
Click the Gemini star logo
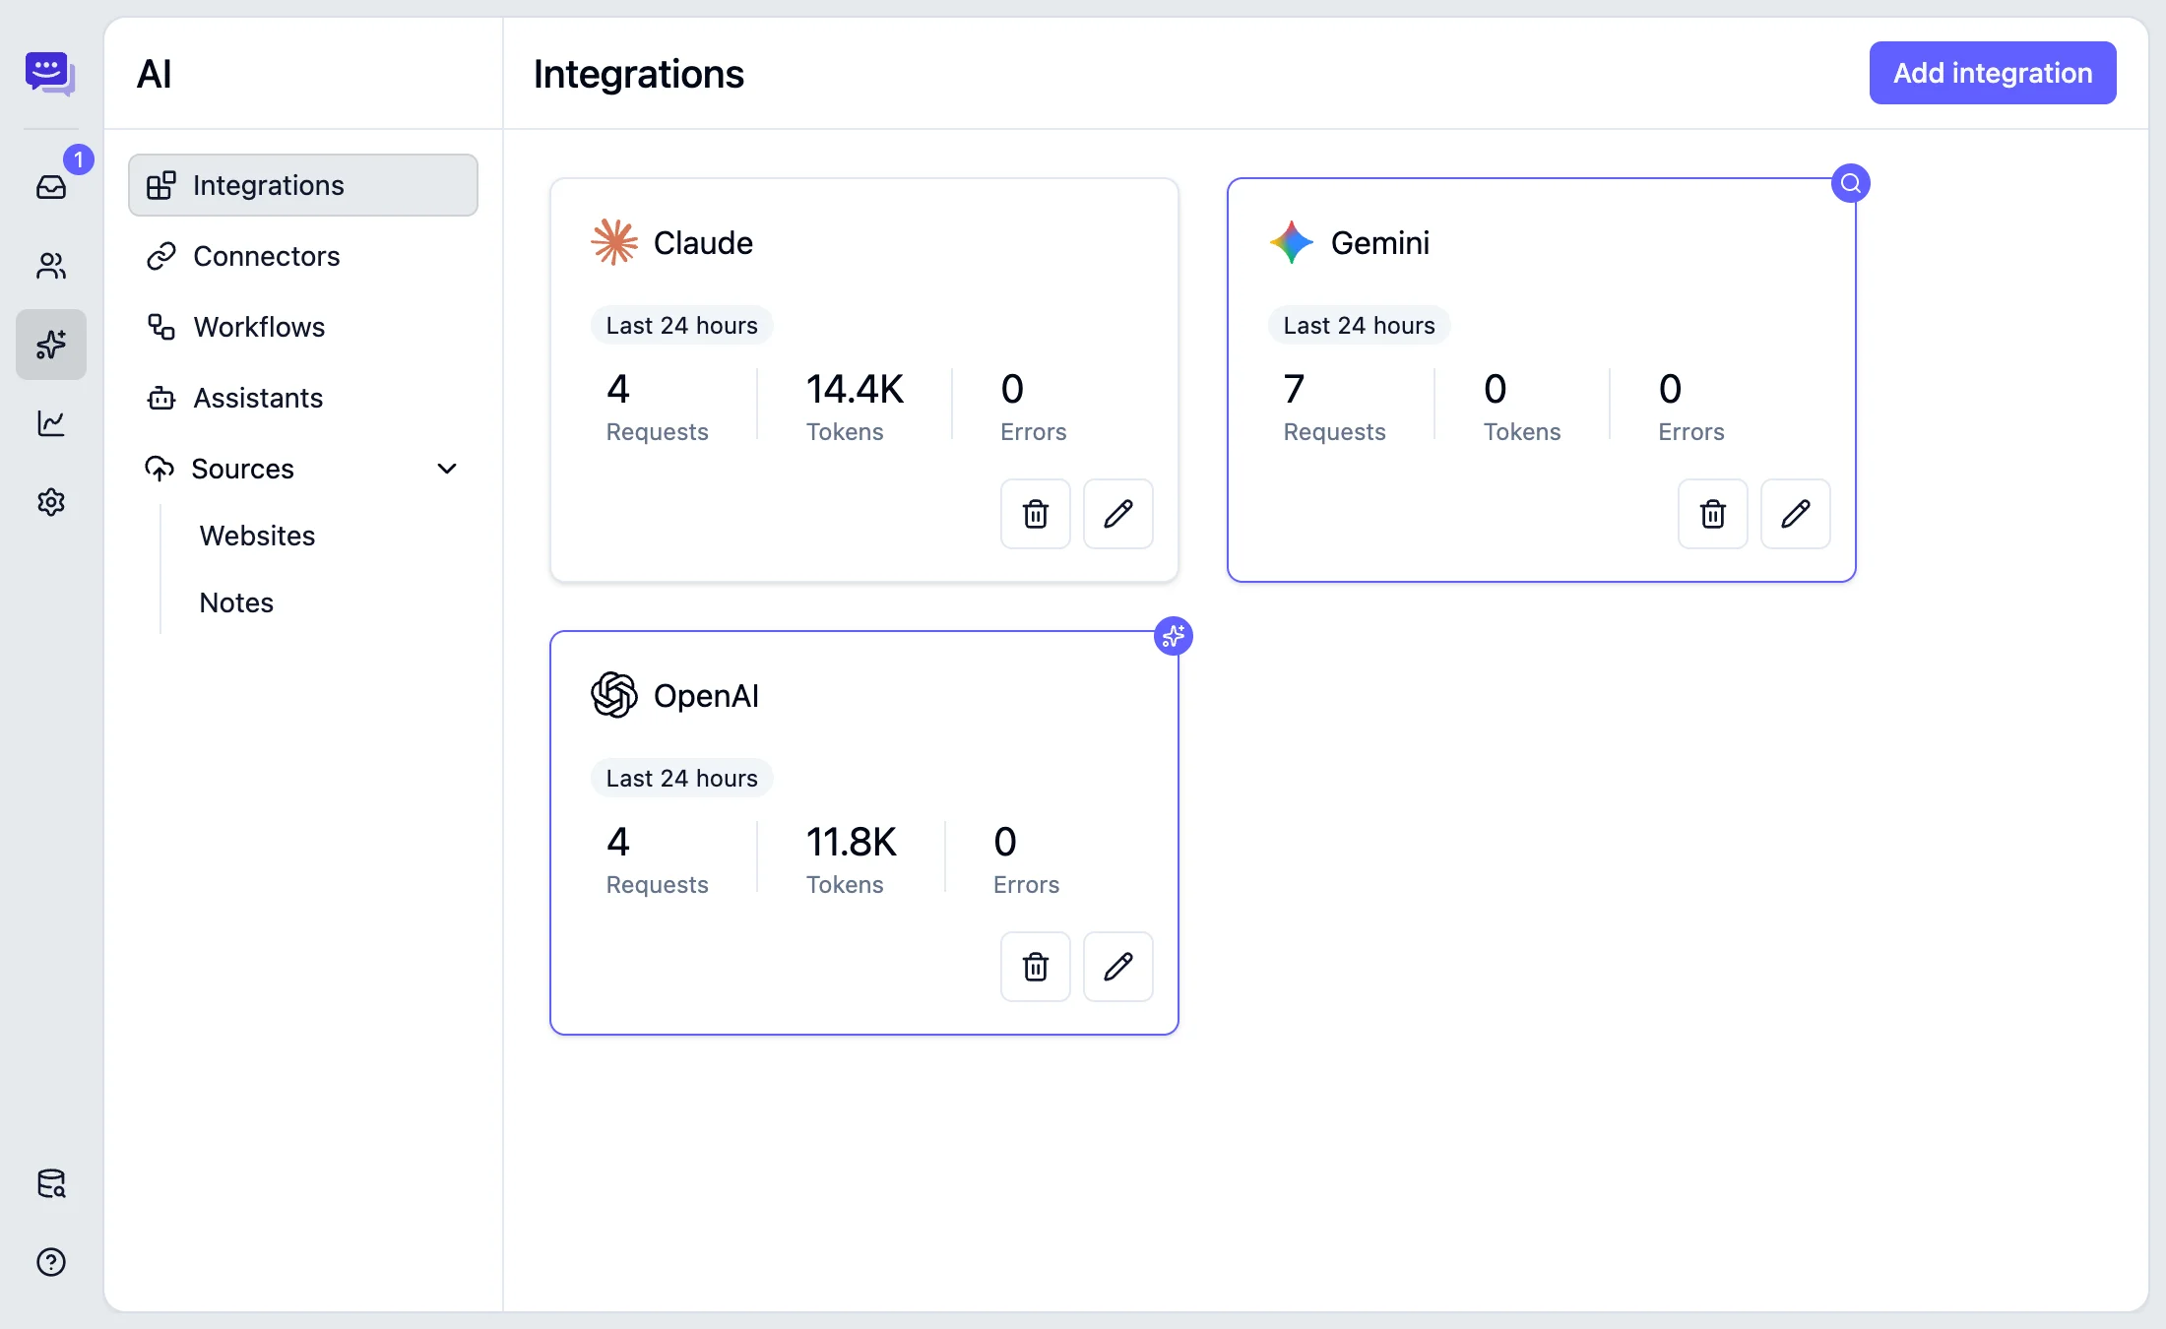click(x=1292, y=242)
